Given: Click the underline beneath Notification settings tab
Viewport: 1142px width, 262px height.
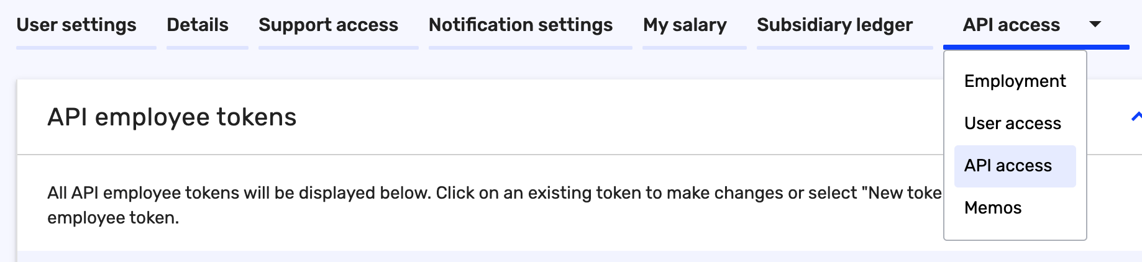Looking at the screenshot, I should pyautogui.click(x=530, y=47).
